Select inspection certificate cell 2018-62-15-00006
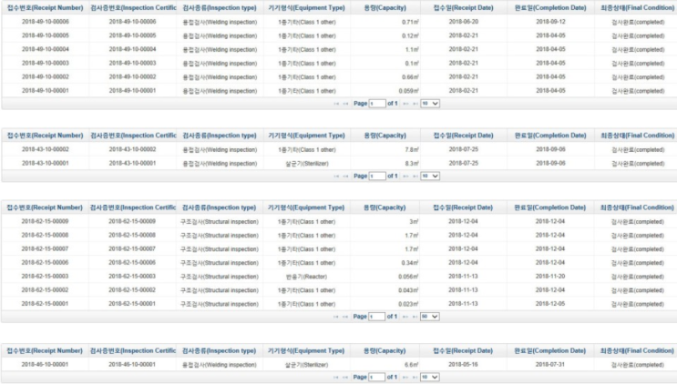This screenshot has width=677, height=384. 132,262
